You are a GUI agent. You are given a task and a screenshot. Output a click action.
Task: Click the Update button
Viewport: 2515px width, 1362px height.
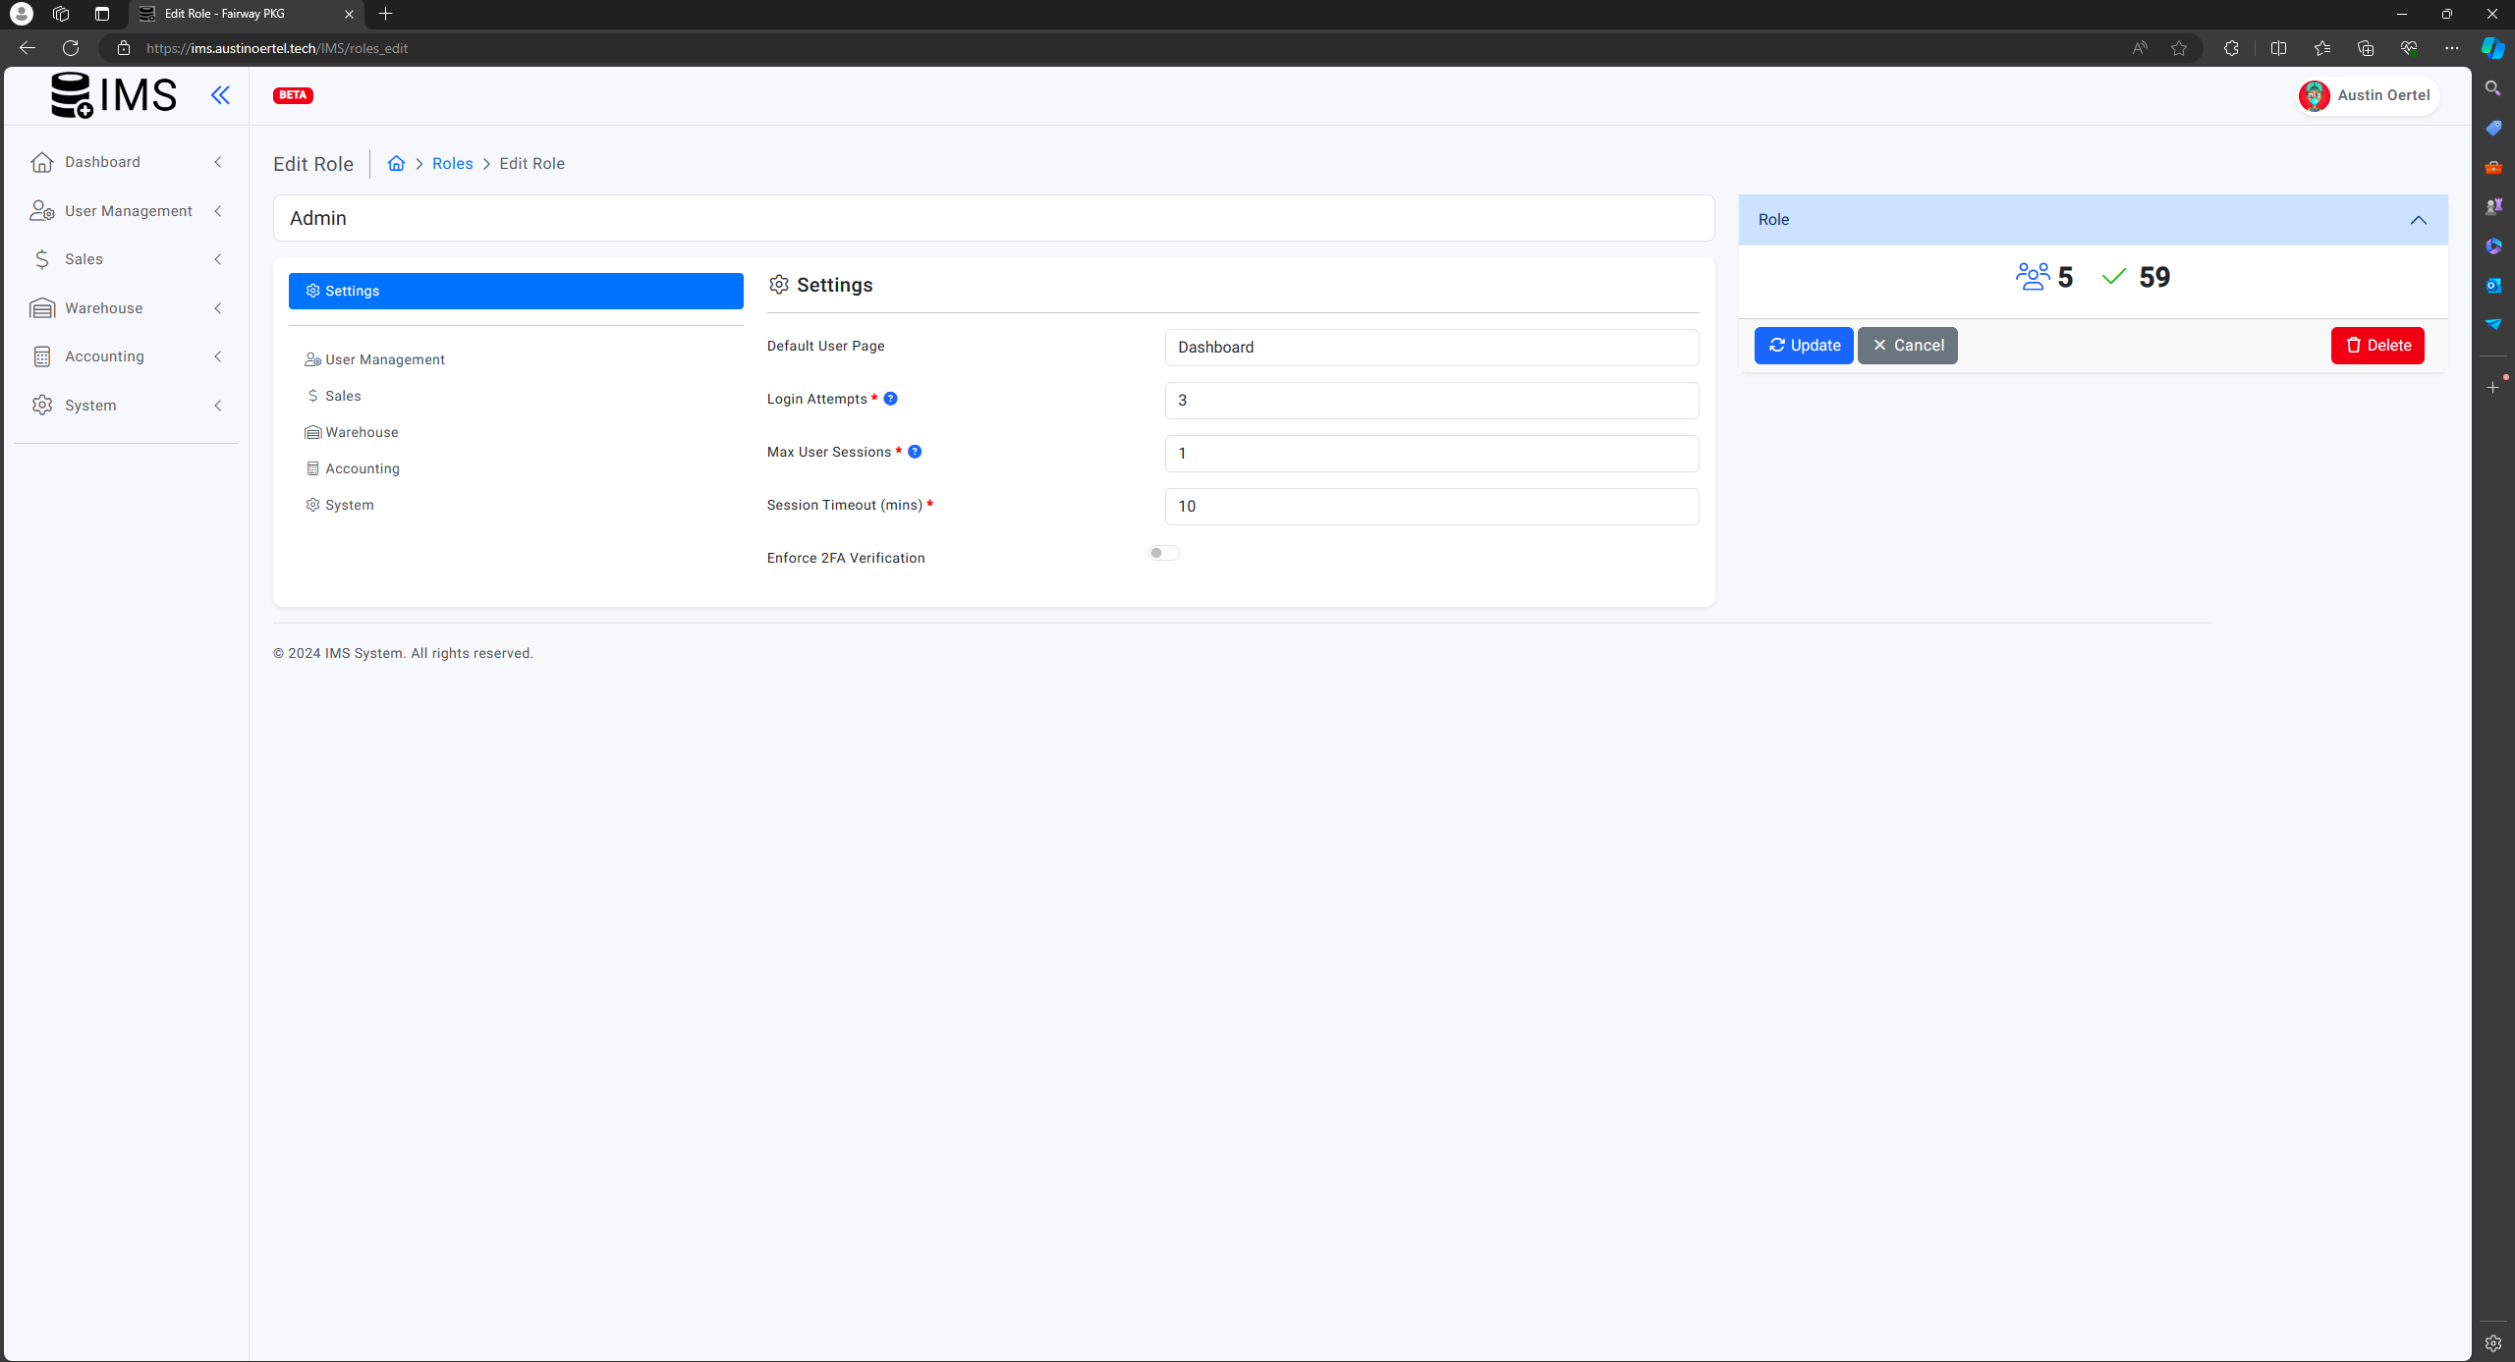coord(1803,346)
